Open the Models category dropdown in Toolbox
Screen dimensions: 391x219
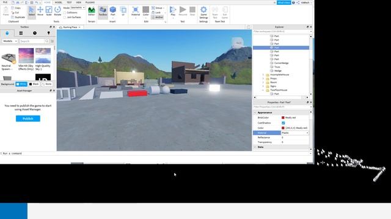pyautogui.click(x=10, y=41)
